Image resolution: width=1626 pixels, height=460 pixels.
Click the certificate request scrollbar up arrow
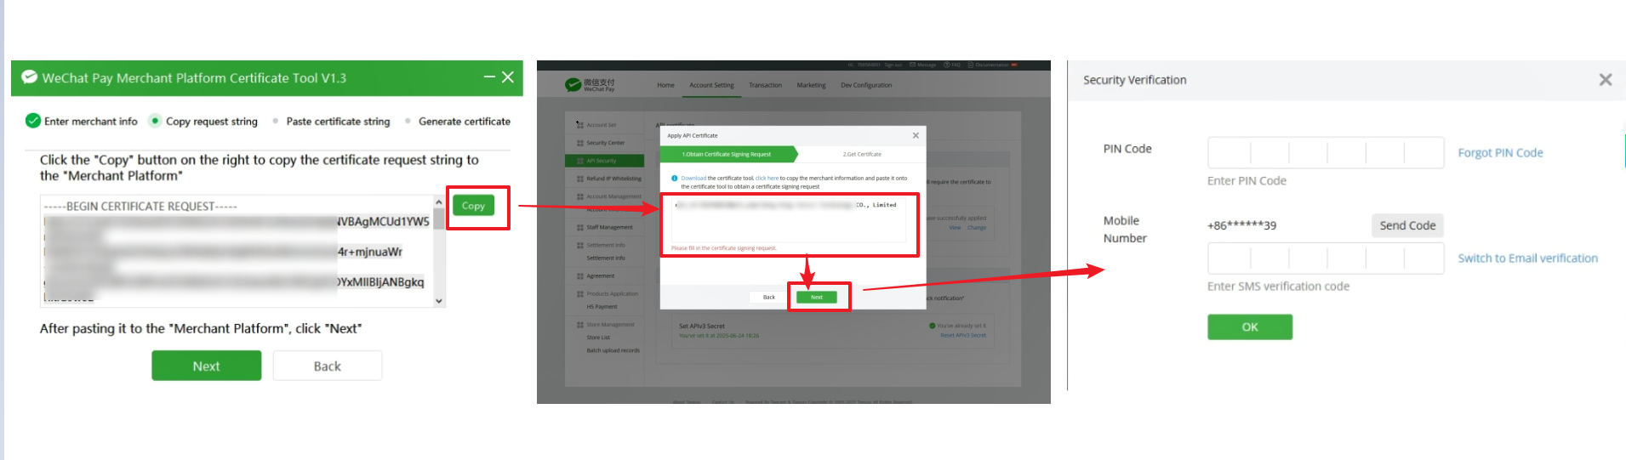coord(439,202)
